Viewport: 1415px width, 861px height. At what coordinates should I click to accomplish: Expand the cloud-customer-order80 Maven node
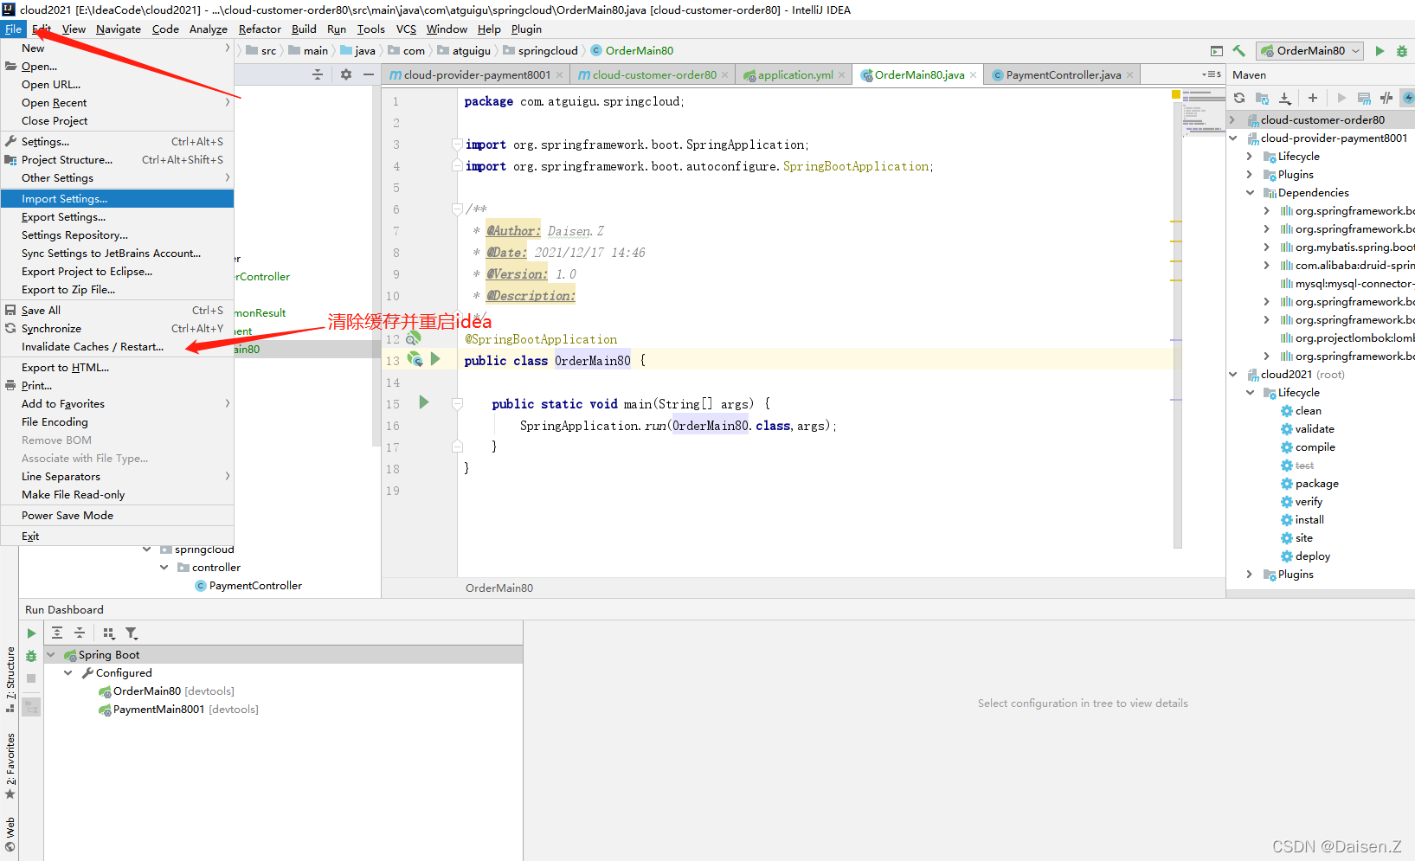pyautogui.click(x=1233, y=119)
